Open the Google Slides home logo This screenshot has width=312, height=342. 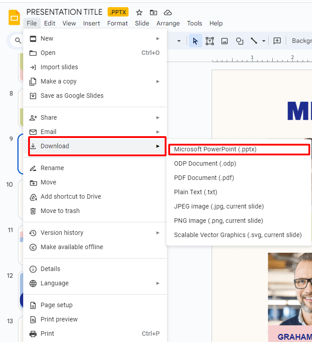coord(14,17)
